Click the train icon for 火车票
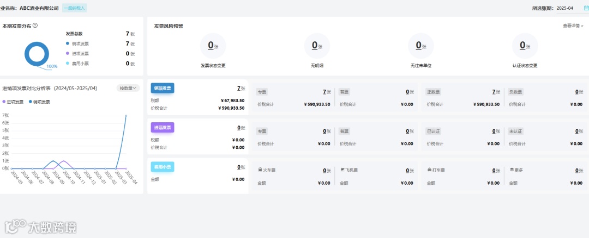589x238 pixels. 260,170
